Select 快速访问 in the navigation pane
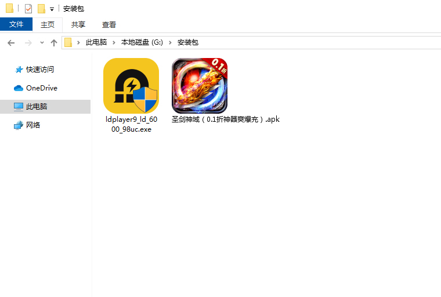Screen dimensions: 441x297 click(39, 70)
